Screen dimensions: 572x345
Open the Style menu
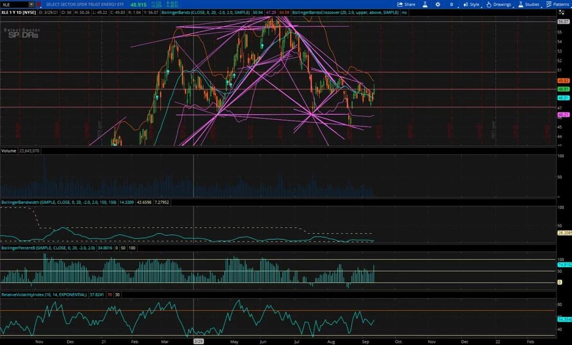471,4
